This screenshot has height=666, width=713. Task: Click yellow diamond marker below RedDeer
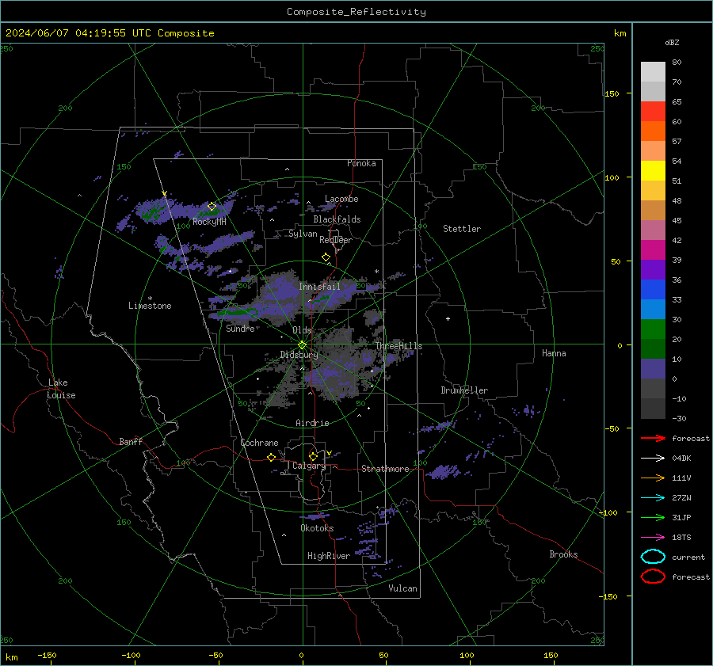(326, 257)
